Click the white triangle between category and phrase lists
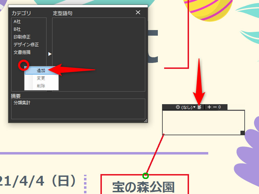 pos(50,54)
